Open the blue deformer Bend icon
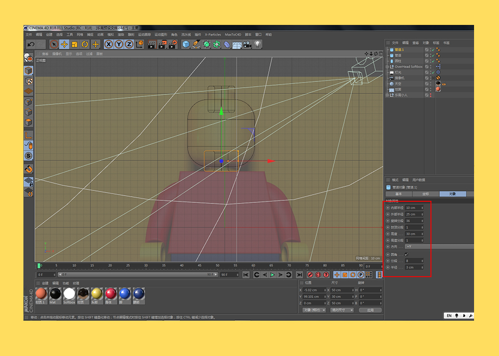The image size is (499, 356). pyautogui.click(x=227, y=45)
